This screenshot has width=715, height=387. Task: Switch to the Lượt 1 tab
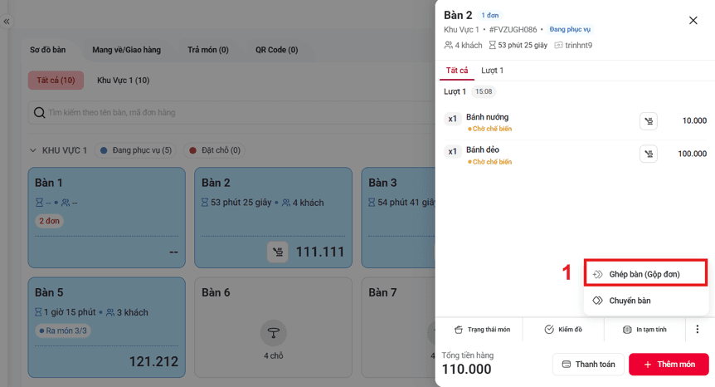click(x=492, y=71)
